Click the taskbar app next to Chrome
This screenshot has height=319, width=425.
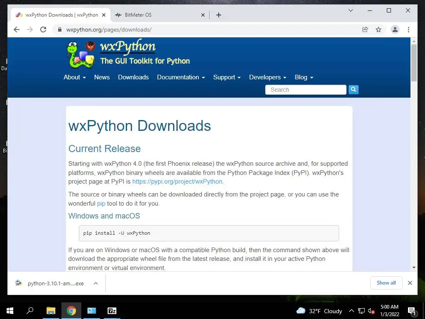92,311
